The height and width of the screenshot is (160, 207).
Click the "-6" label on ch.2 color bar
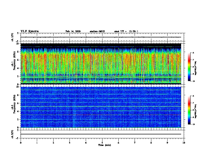point(193,96)
